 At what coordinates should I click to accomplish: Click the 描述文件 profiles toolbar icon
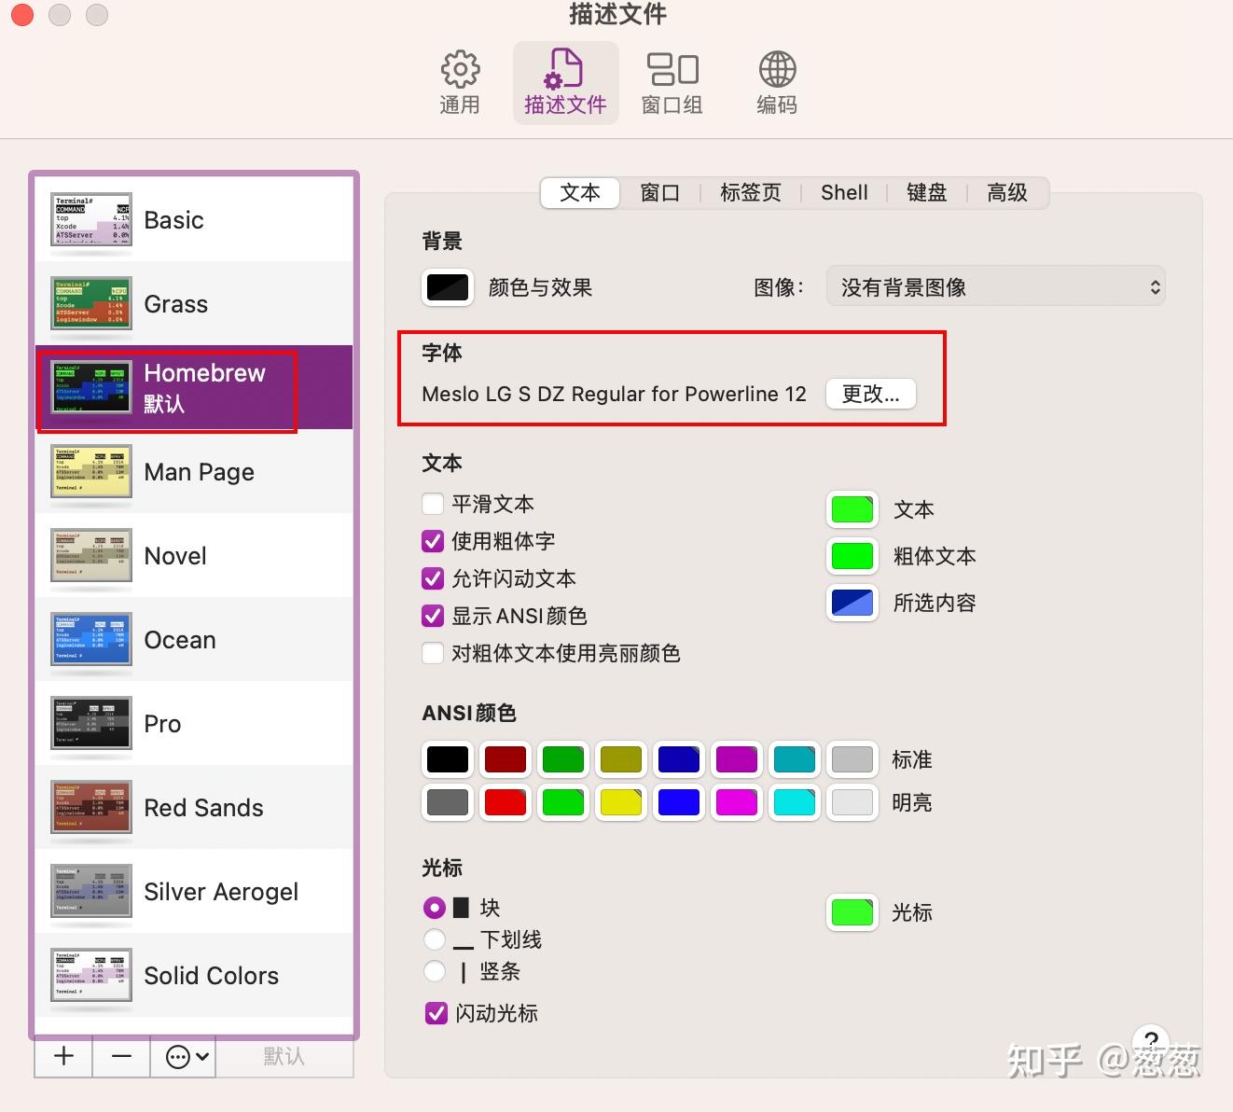pos(564,79)
